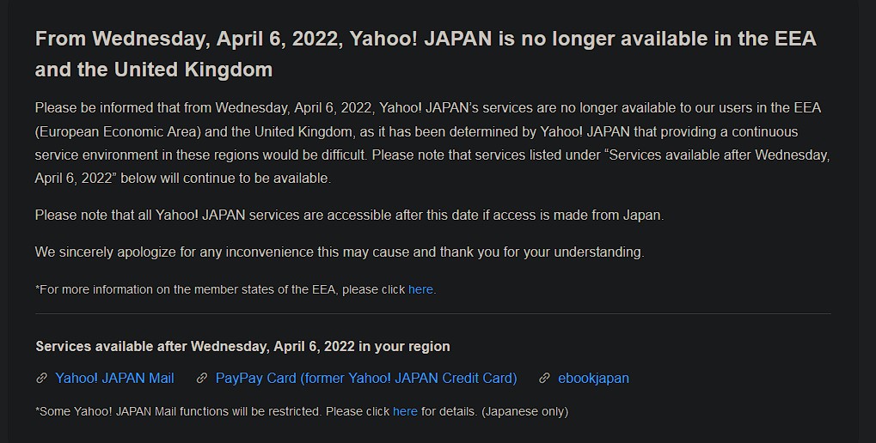This screenshot has height=443, width=876.
Task: Click the chain icon beside ebookjapan
Action: coord(544,379)
